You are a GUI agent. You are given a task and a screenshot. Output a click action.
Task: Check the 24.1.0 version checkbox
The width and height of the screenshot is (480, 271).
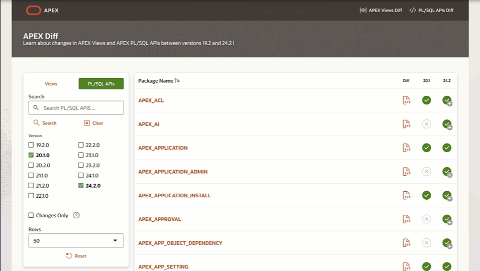[x=81, y=175]
